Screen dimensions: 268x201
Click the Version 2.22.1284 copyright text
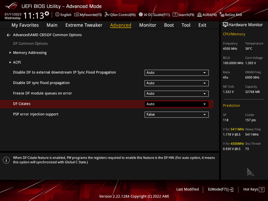click(134, 196)
